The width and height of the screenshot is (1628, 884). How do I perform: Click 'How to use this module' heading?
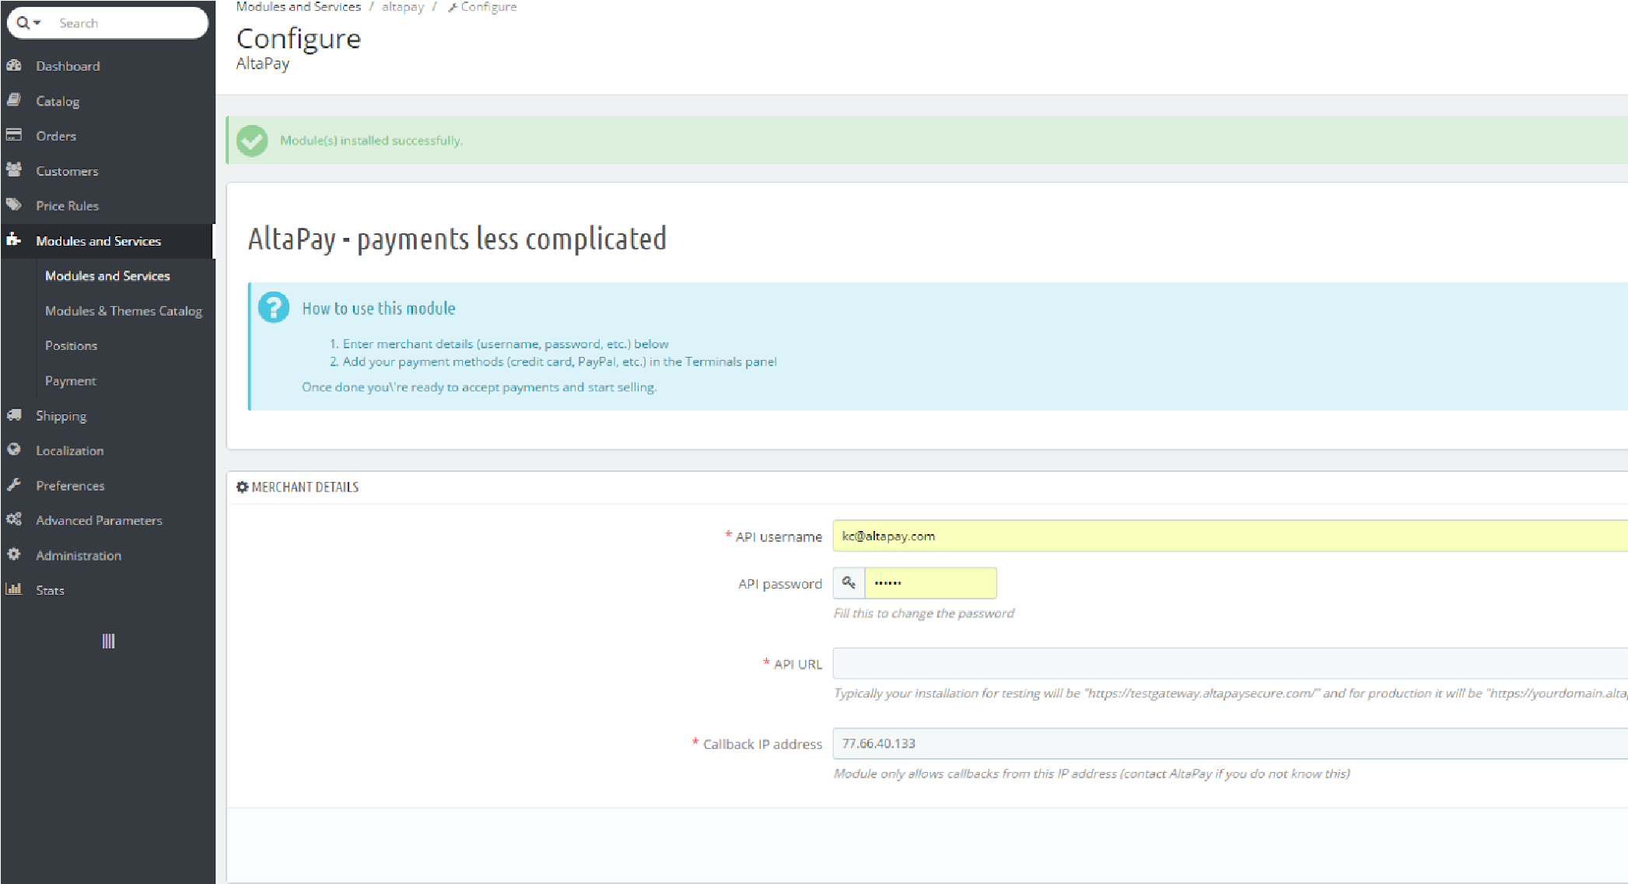point(379,309)
